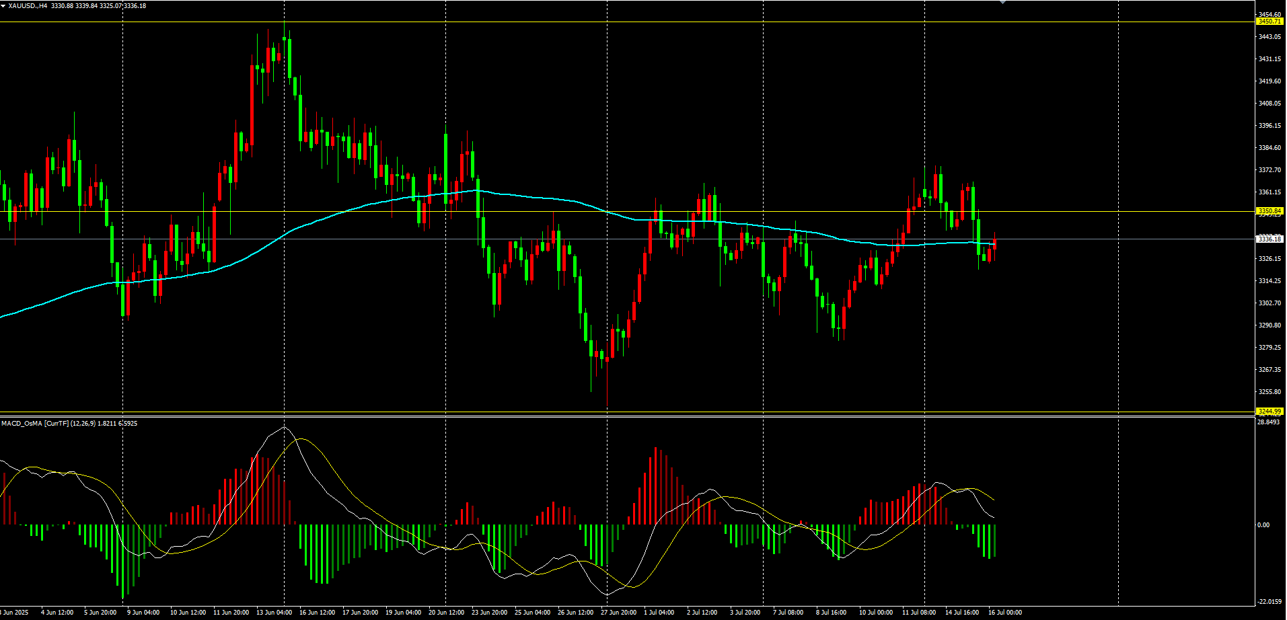Click the 11 Jul 08:00 time label
This screenshot has width=1287, height=620.
[x=918, y=613]
